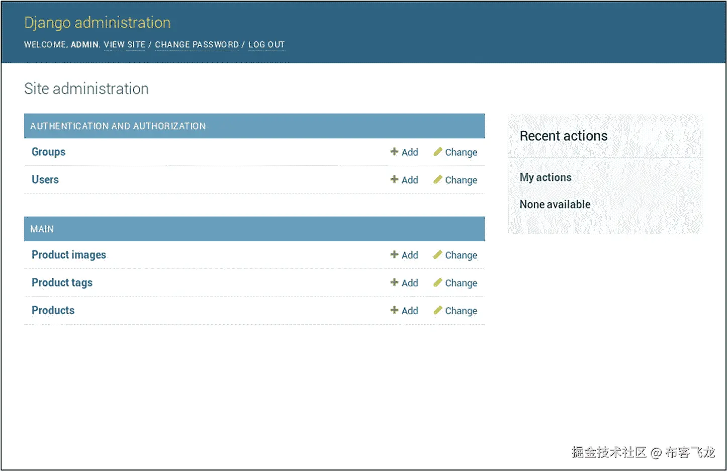The image size is (728, 472).
Task: Go to the Product tags list
Action: pyautogui.click(x=62, y=282)
